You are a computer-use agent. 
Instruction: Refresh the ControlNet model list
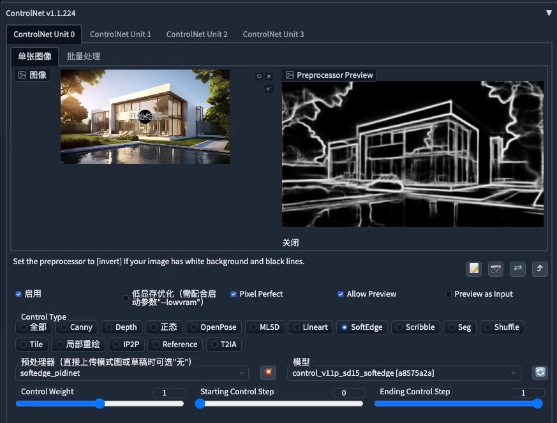click(x=539, y=373)
